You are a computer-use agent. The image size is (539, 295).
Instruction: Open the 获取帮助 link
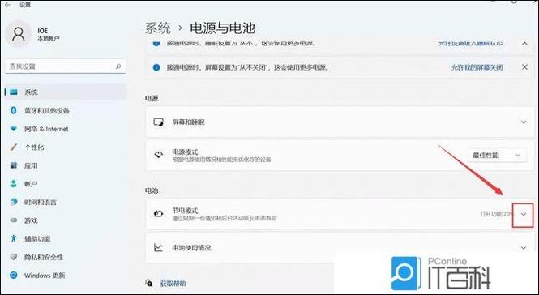(x=173, y=284)
